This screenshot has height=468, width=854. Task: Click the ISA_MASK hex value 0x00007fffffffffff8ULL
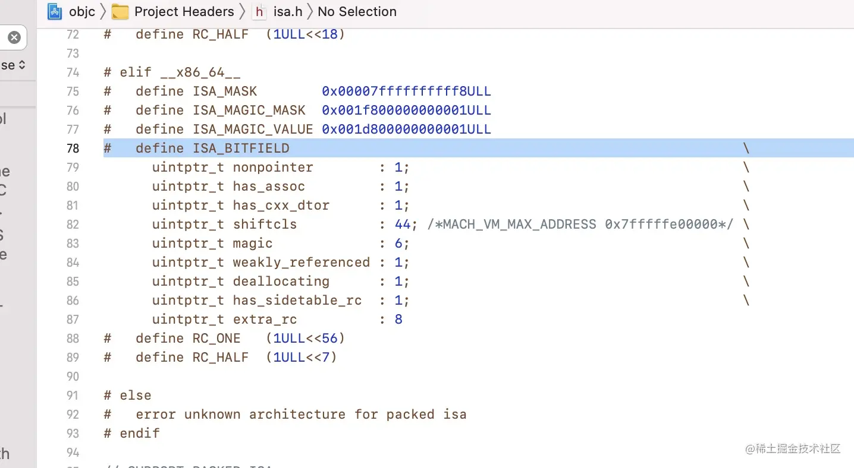tap(406, 91)
